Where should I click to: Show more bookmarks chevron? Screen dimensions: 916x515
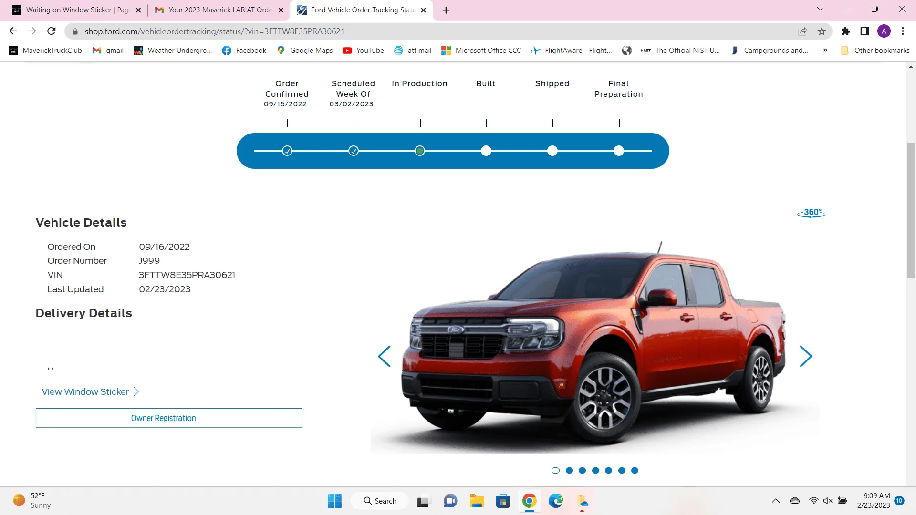[825, 51]
